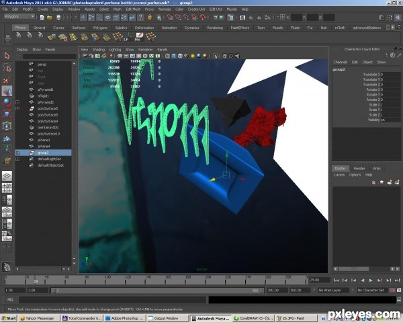Click the play forwards button
403x323 pixels.
pyautogui.click(x=371, y=280)
